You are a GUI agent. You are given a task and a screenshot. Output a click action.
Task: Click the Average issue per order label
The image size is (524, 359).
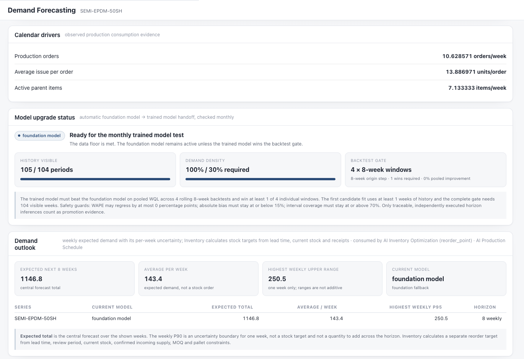[x=44, y=72]
